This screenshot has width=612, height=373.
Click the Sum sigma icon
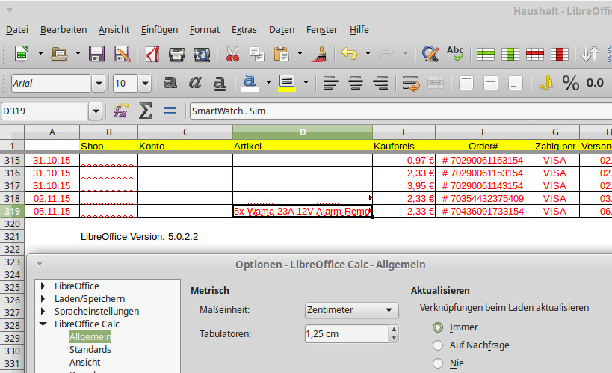pos(145,111)
